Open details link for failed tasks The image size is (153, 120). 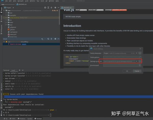(x=24, y=44)
